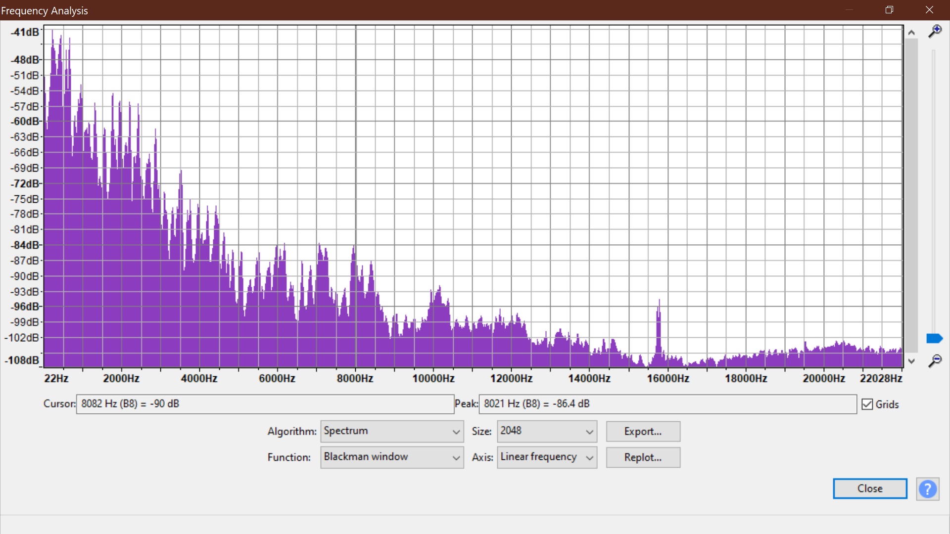Click the Export... button

click(643, 431)
